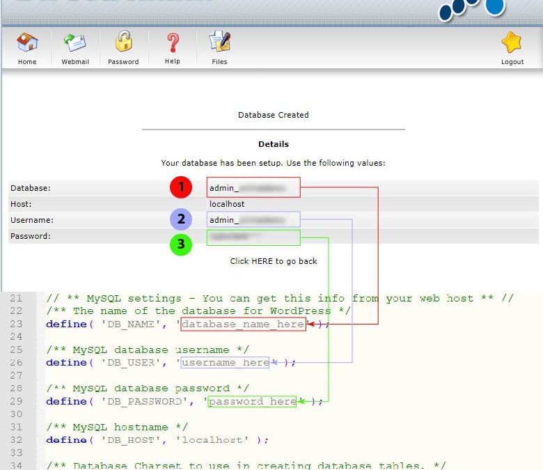The width and height of the screenshot is (543, 470).
Task: Open the Webmail envelope icon
Action: pos(74,43)
